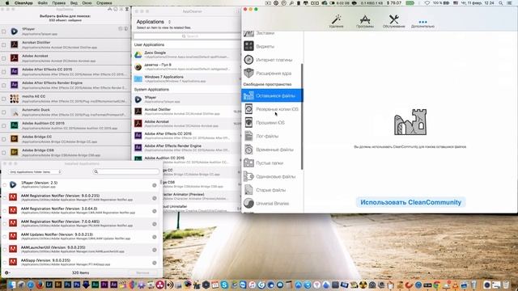The width and height of the screenshot is (518, 291).
Task: Tick the 1Player (Version: 2.5) checkbox
Action: click(5, 185)
